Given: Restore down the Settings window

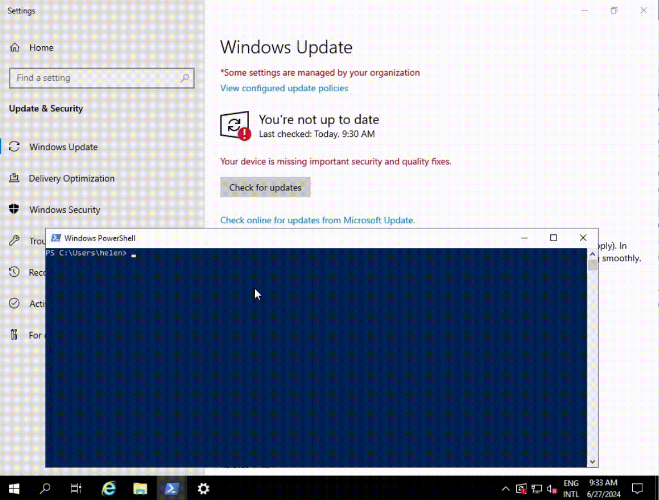Looking at the screenshot, I should click(x=614, y=11).
